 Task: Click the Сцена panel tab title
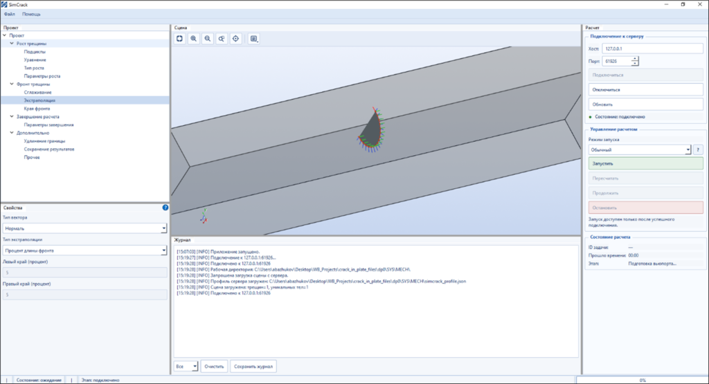click(181, 28)
